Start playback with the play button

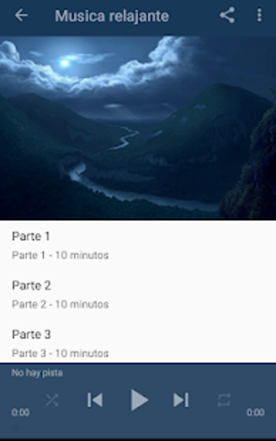coord(139,400)
